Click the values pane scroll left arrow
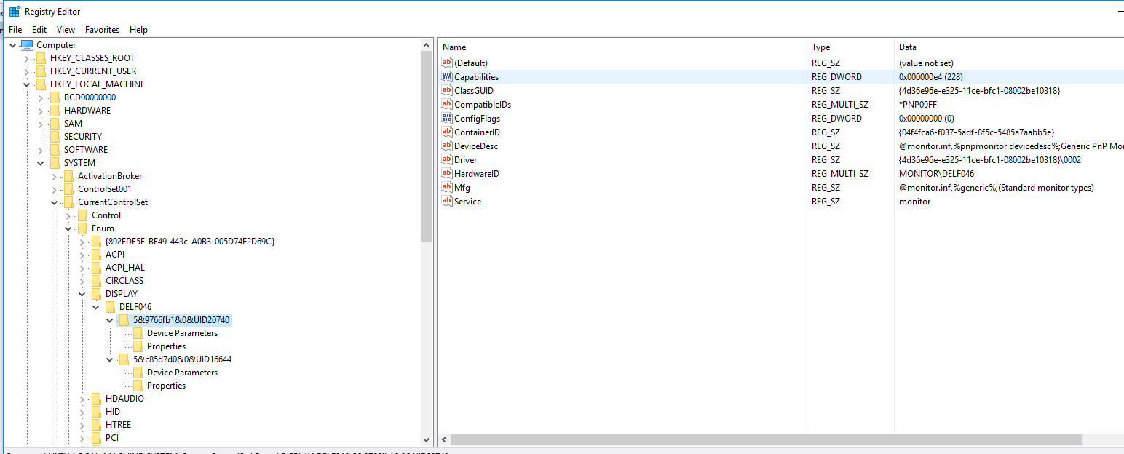 click(443, 440)
